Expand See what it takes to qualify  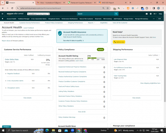[x=73, y=41]
